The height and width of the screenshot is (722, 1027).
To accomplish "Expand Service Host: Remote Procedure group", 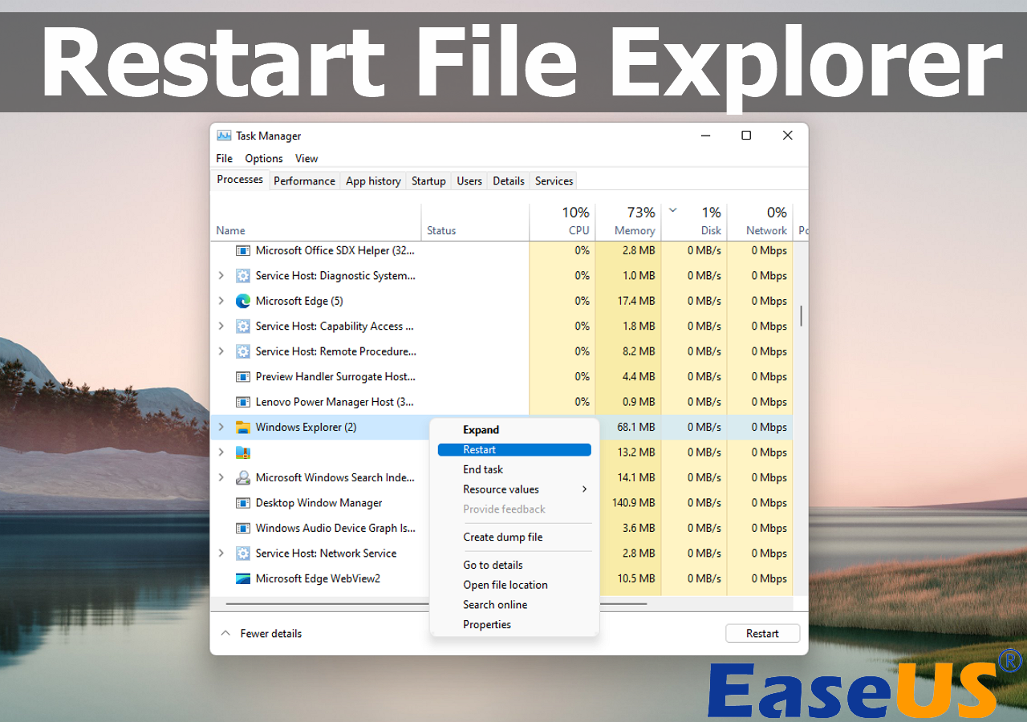I will coord(221,351).
